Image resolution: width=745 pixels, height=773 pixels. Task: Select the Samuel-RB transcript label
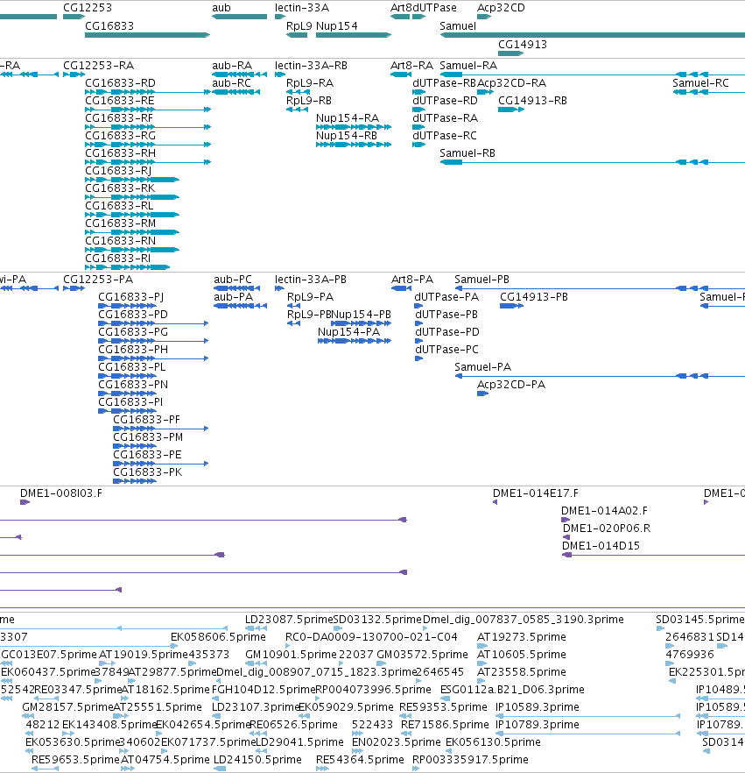pos(467,153)
